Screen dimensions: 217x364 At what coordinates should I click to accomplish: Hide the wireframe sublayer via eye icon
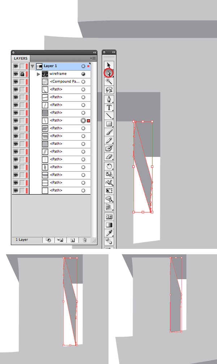16,74
